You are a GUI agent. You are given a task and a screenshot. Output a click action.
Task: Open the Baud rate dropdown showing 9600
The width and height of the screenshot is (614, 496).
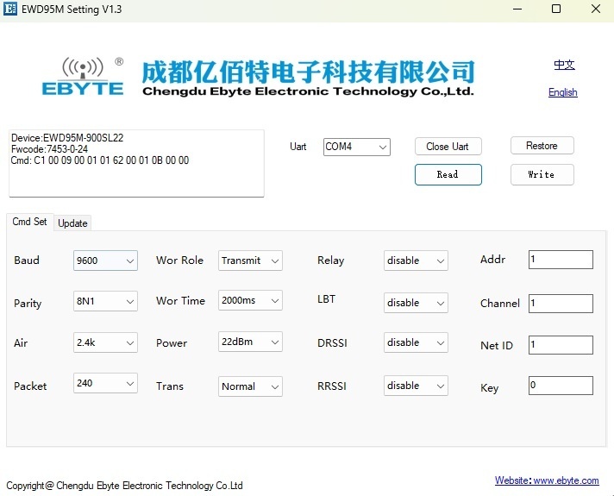pos(105,261)
